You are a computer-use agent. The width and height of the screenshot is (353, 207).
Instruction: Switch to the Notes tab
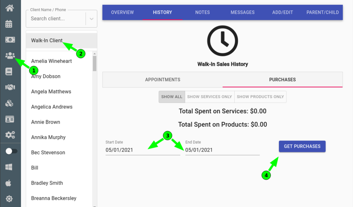[x=202, y=12]
